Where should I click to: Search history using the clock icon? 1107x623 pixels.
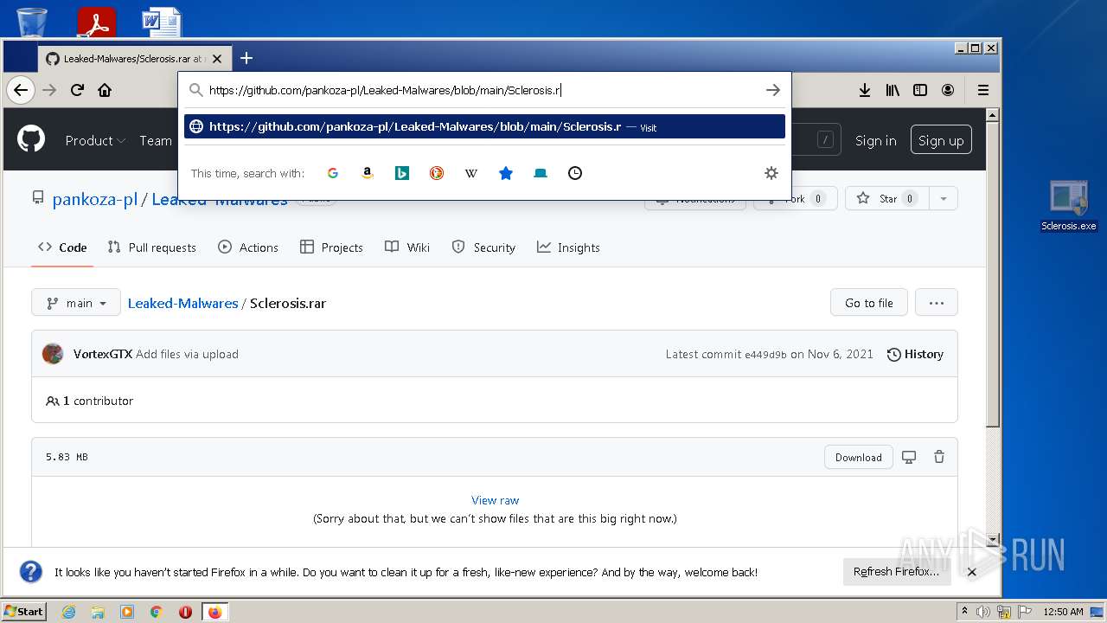pyautogui.click(x=575, y=173)
